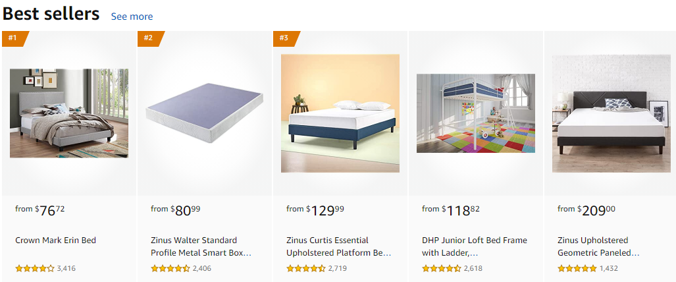Click the #2 best seller rank badge
This screenshot has width=676, height=282.
149,38
